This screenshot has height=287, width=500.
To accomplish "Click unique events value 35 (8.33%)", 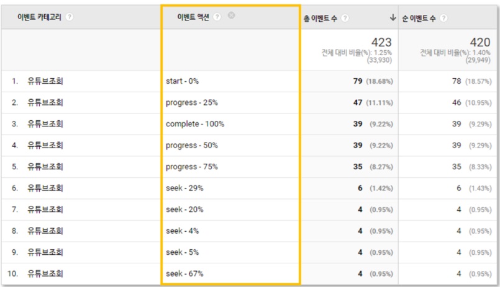I will pos(471,166).
